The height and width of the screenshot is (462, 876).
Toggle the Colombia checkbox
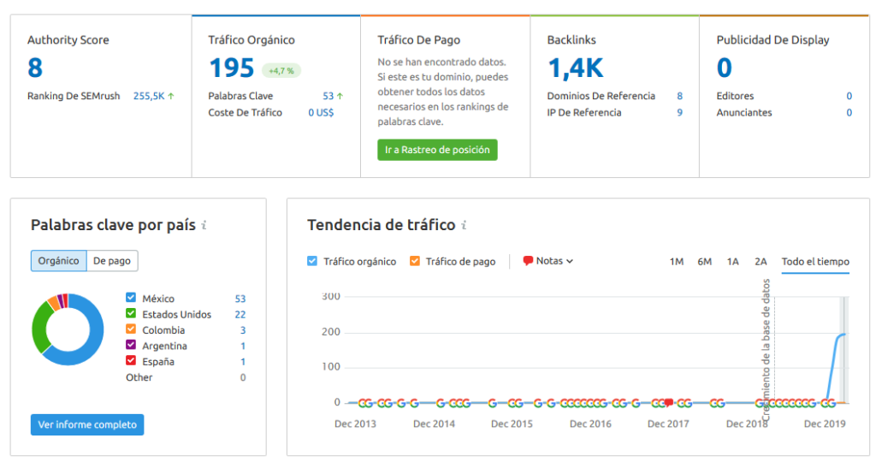pyautogui.click(x=131, y=329)
